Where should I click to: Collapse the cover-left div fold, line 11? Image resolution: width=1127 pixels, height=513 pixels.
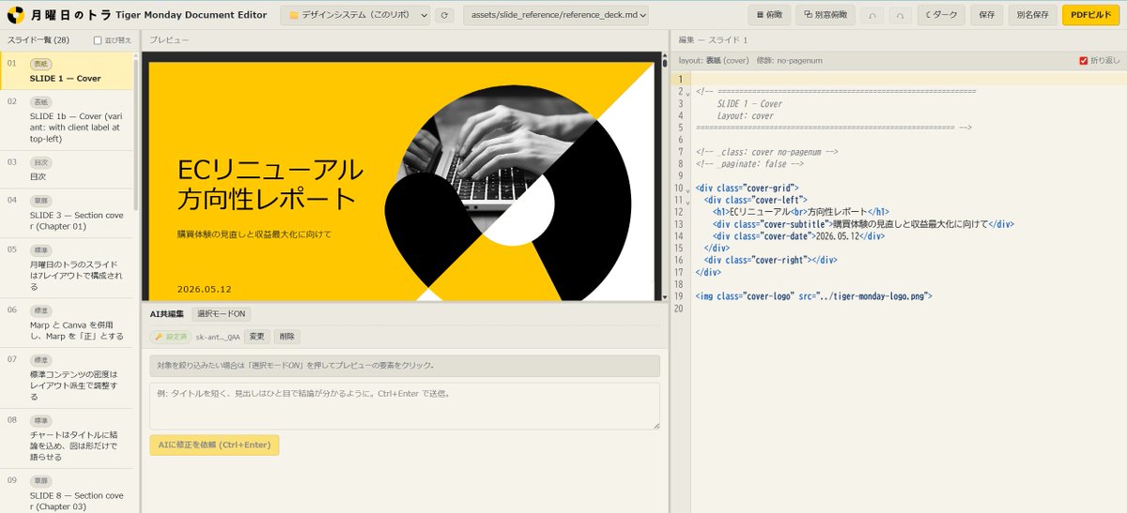(x=687, y=201)
